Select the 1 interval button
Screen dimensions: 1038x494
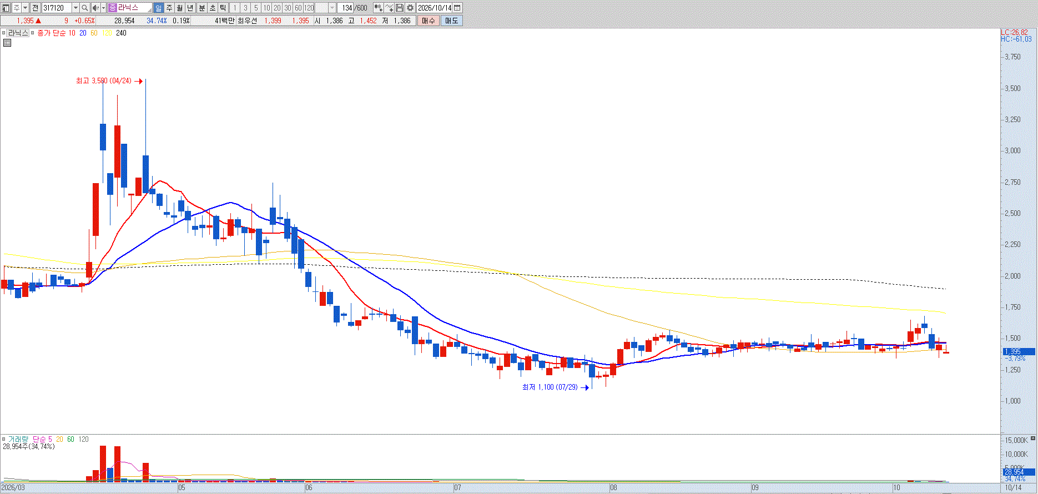coord(235,8)
